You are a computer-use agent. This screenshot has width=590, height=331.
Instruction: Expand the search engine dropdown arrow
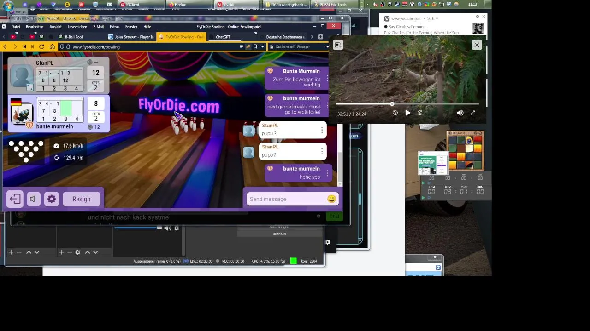pos(327,46)
